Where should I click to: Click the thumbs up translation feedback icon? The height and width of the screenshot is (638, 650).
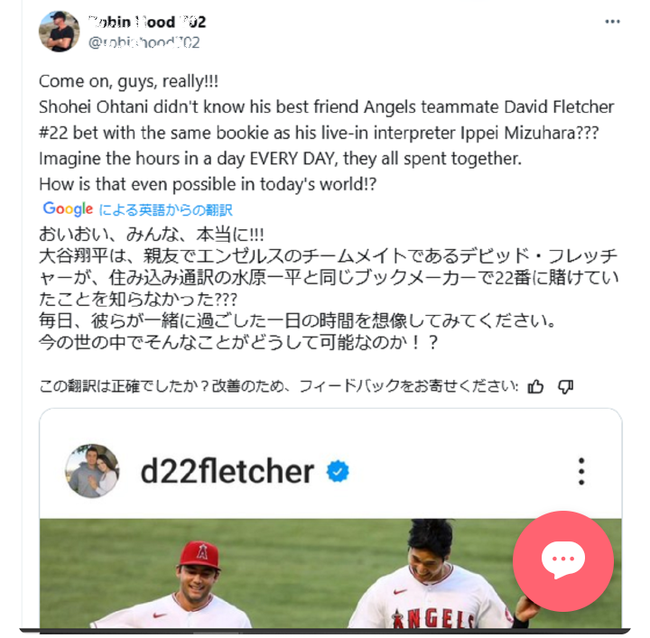tap(535, 386)
